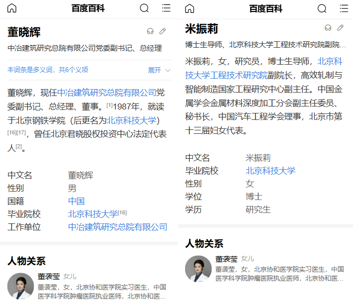Open list menu icon on 米振莉 page
Image resolution: width=353 pixels, height=303 pixels.
pos(344,8)
